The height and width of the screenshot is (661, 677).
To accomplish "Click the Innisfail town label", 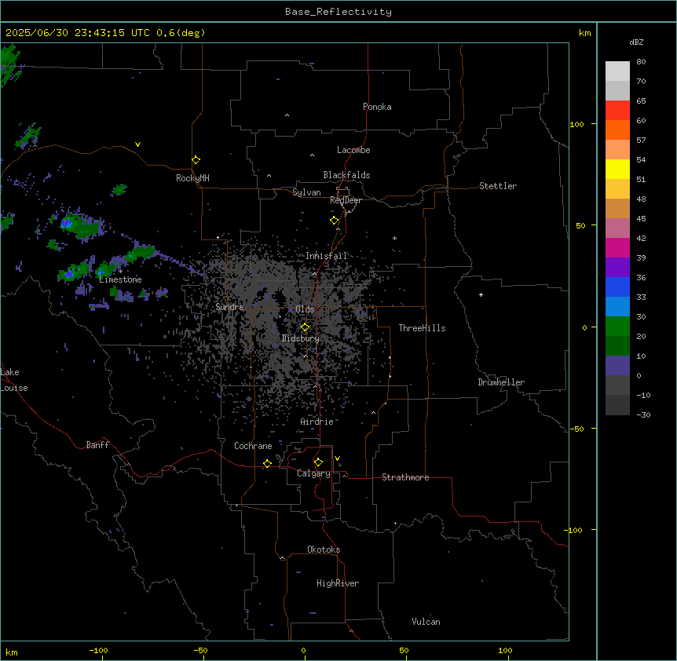I will [x=327, y=256].
